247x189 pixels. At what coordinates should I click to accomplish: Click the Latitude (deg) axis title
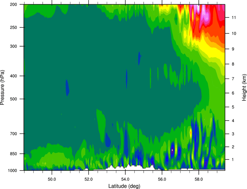coord(124,186)
